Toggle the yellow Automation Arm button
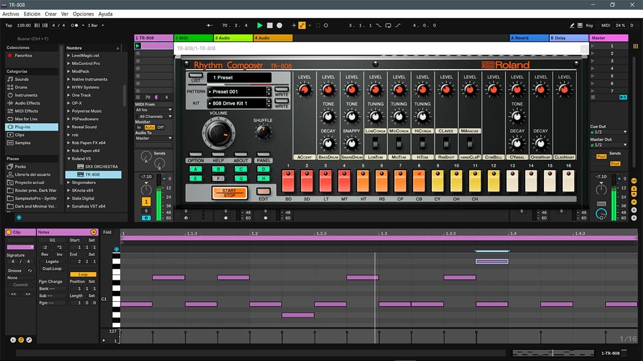The image size is (643, 361). tap(302, 25)
